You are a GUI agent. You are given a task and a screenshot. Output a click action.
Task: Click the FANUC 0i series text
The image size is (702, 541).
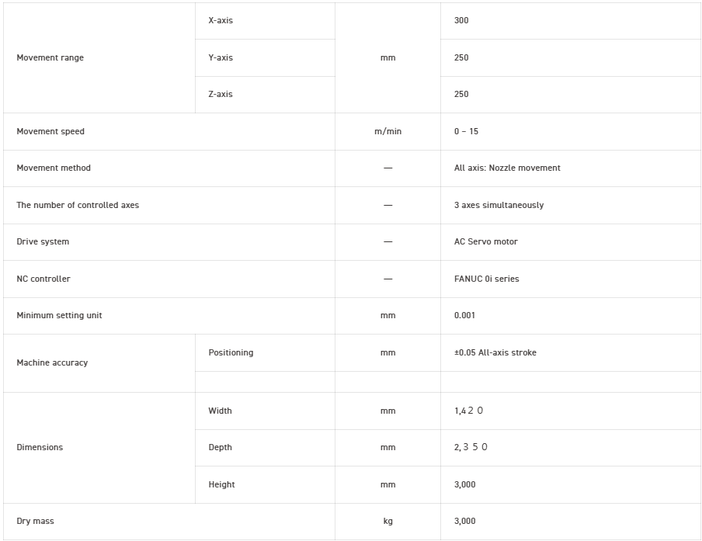point(486,279)
